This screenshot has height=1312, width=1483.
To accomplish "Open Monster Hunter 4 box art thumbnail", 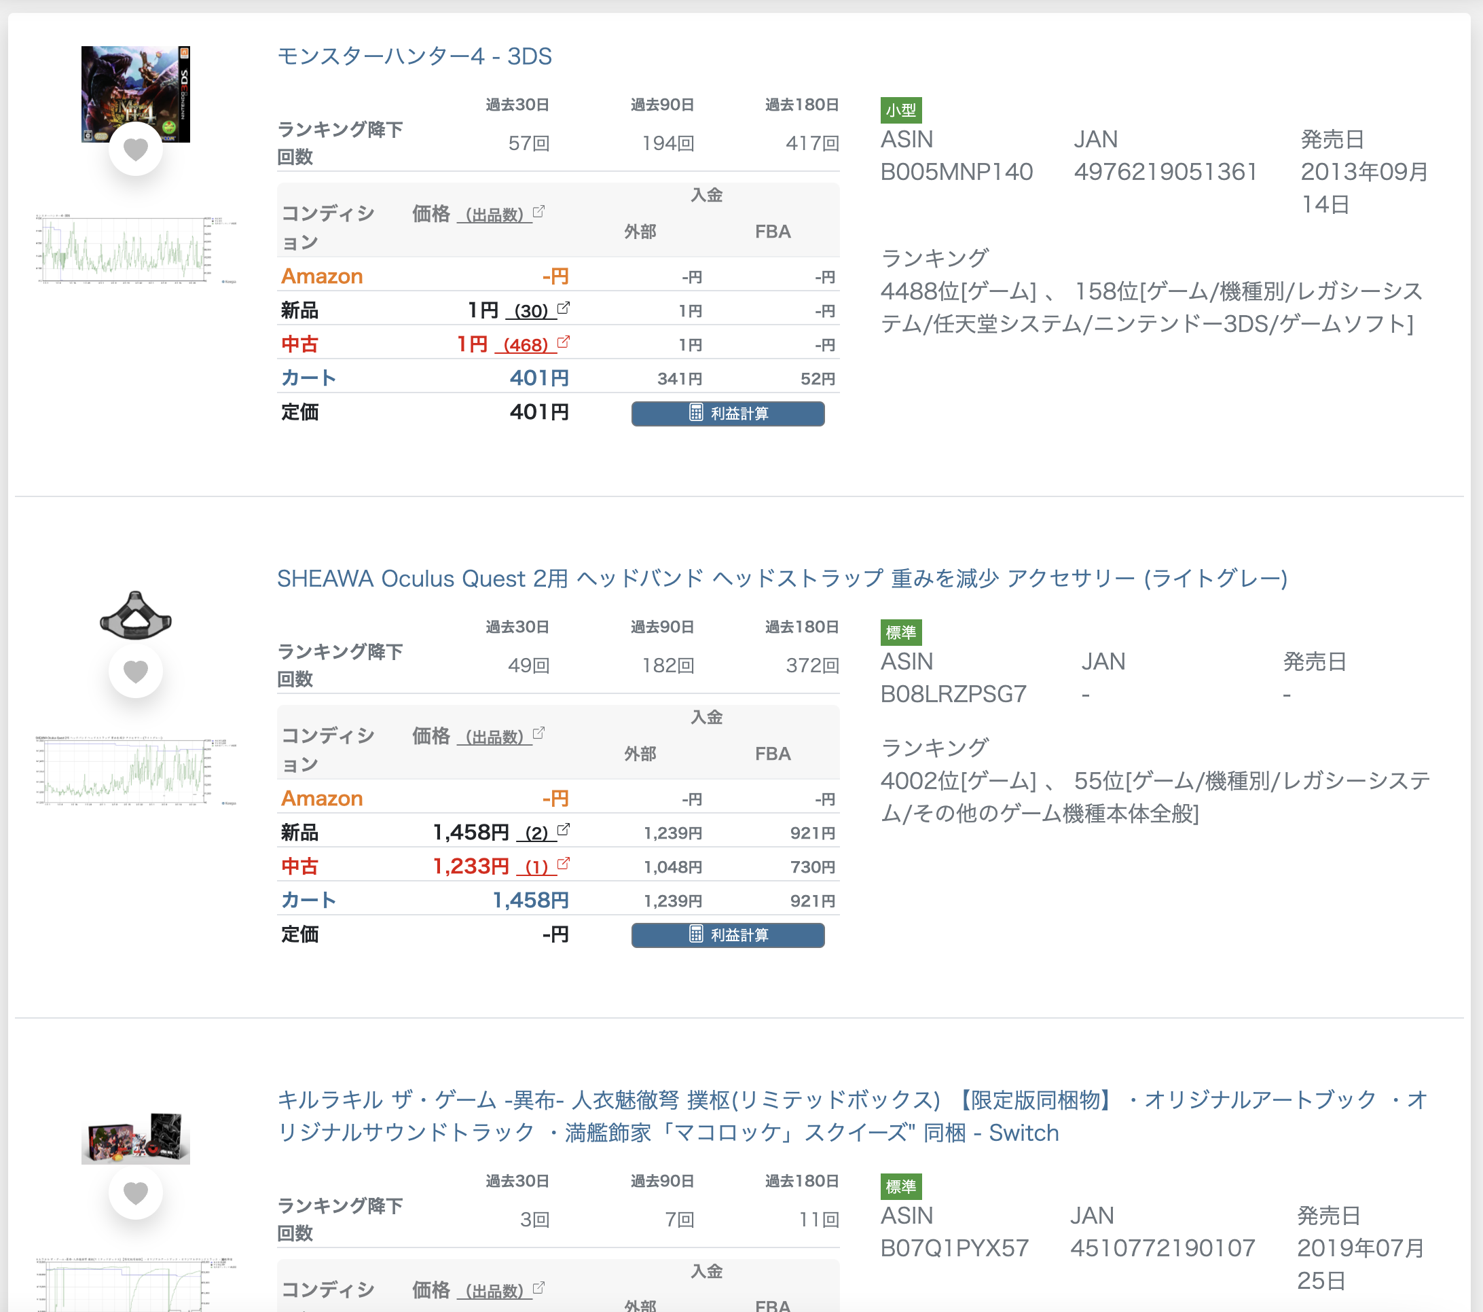I will 136,94.
